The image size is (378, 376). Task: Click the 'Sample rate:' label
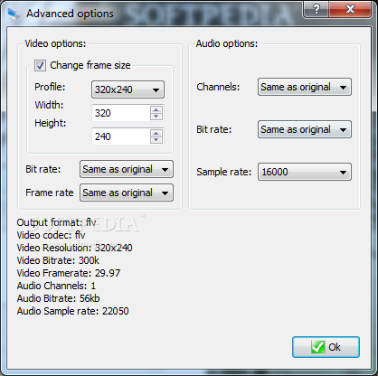click(x=223, y=172)
